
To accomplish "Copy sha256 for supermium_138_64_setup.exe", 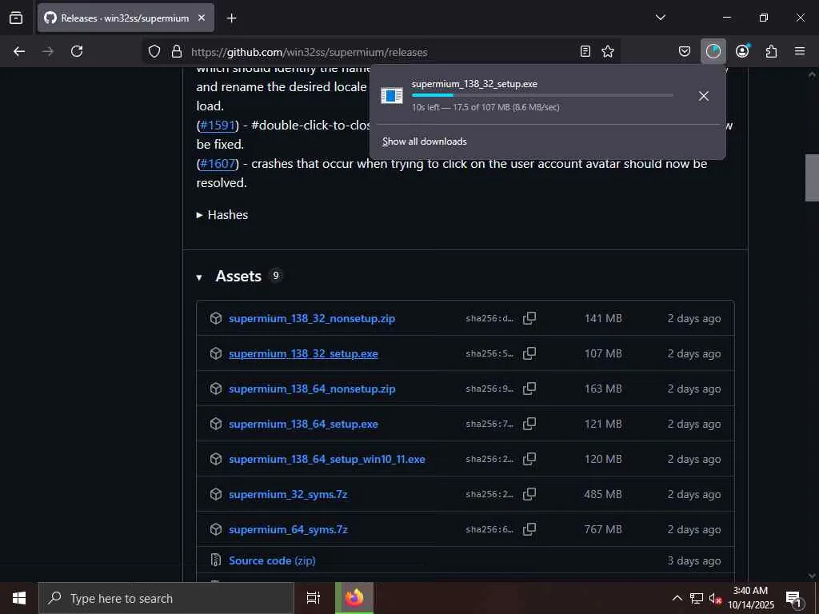I will tap(529, 424).
